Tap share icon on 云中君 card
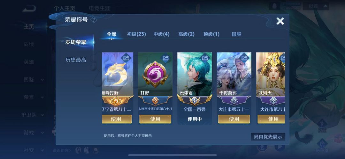Screen dimensions: 345x159 (205, 58)
